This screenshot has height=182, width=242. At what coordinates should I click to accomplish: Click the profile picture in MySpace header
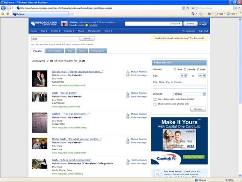tap(64, 23)
